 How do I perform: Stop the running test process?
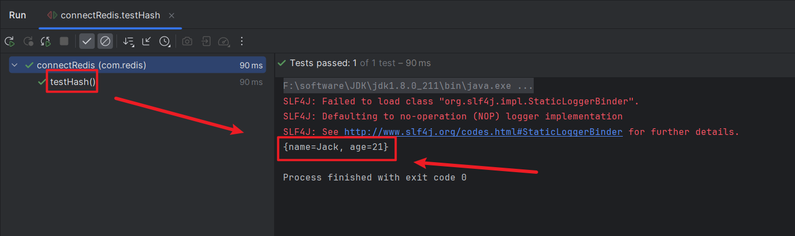click(x=64, y=41)
